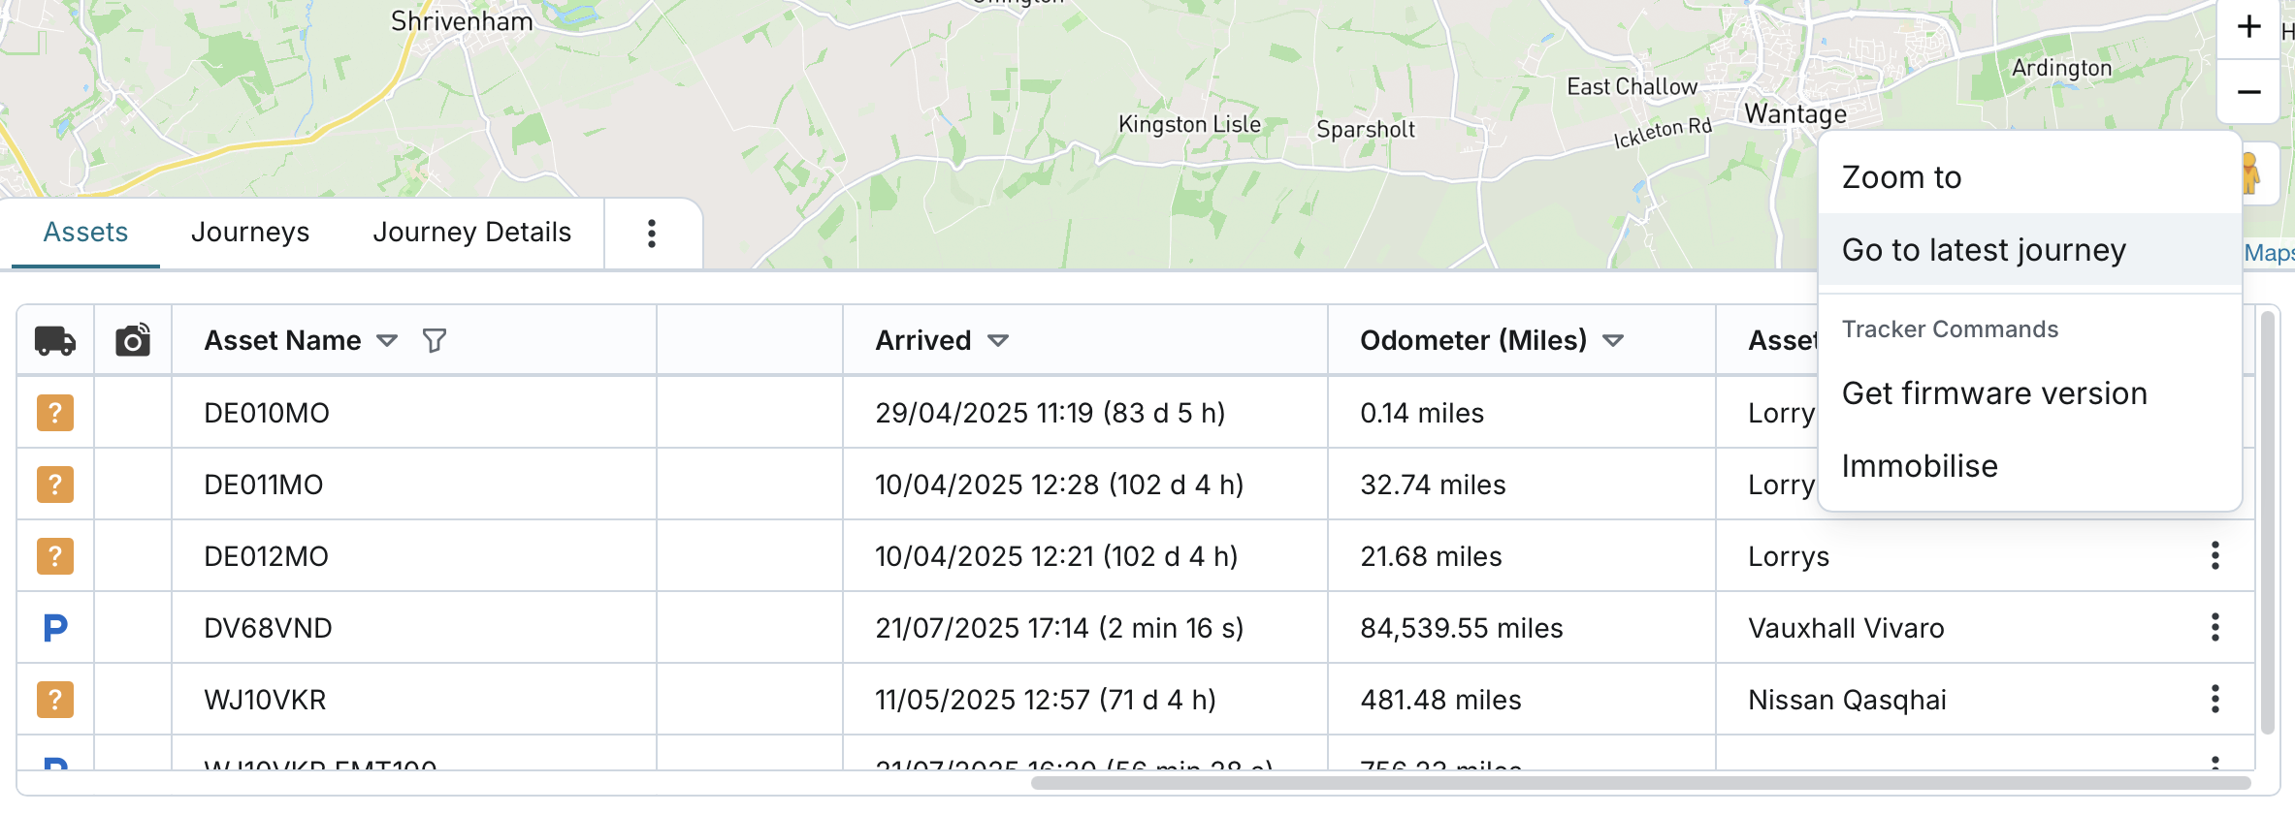Click the map zoom in plus button
This screenshot has width=2295, height=814.
point(2248,27)
